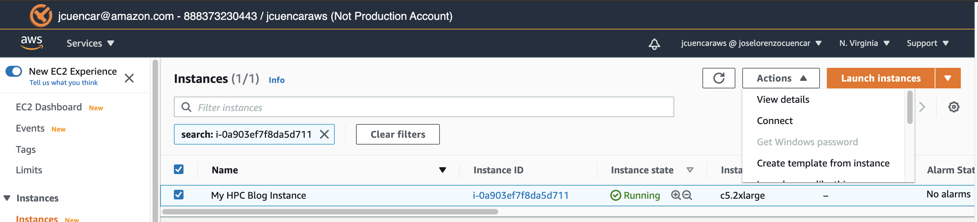Uncheck the My HPC Blog Instance row
The width and height of the screenshot is (978, 222).
click(178, 195)
